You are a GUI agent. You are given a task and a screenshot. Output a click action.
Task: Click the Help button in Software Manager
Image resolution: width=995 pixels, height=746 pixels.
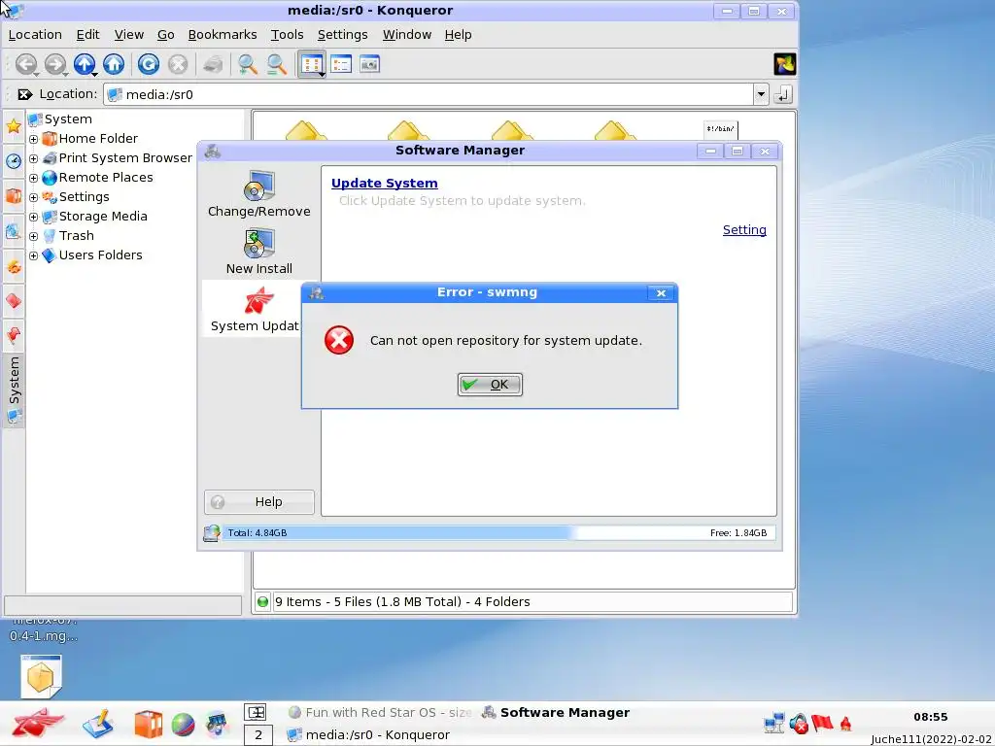click(258, 502)
